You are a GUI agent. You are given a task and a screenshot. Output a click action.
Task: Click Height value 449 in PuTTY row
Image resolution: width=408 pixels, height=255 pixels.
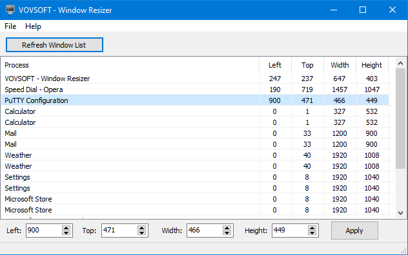[372, 100]
